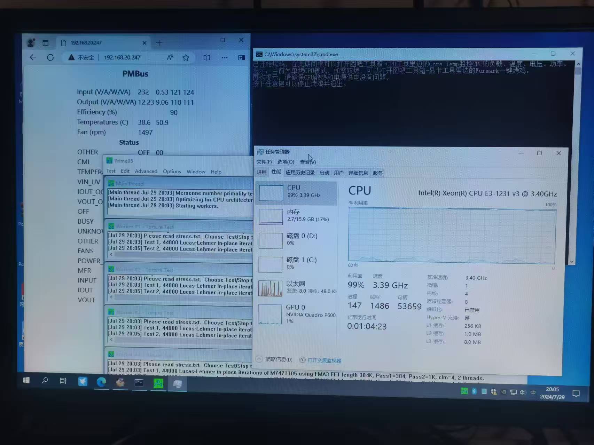Go back in the Edge browser
This screenshot has height=445, width=594.
(33, 57)
